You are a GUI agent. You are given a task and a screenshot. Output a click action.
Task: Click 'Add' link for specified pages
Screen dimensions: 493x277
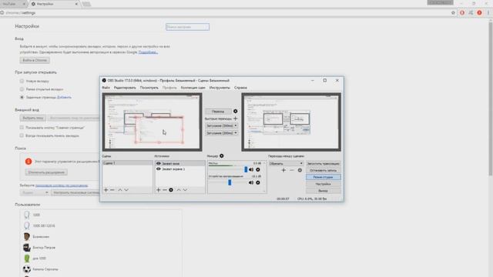[x=64, y=98]
